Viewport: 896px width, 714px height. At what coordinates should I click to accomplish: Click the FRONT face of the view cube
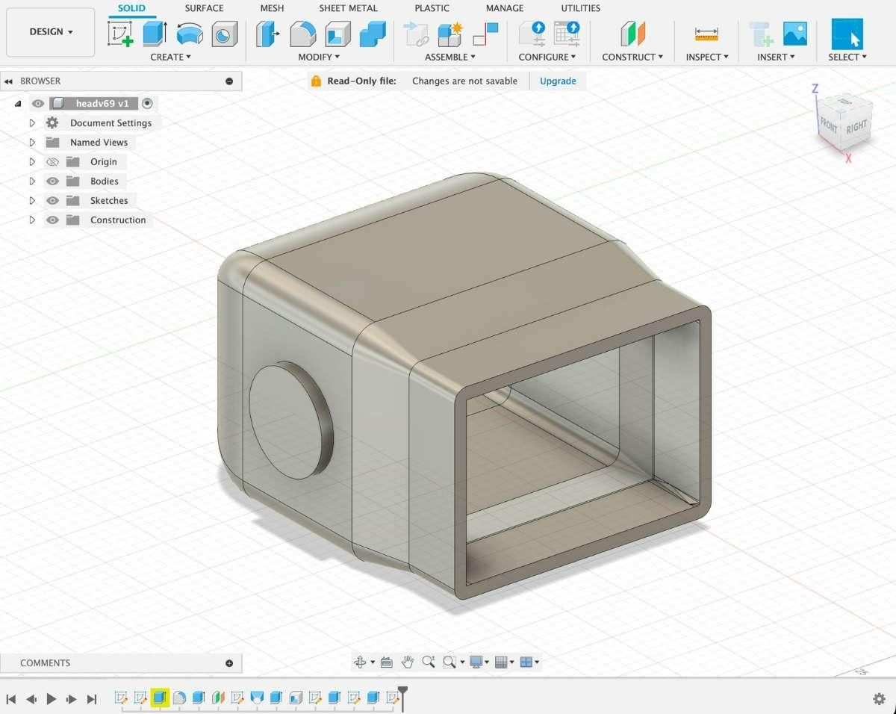830,124
